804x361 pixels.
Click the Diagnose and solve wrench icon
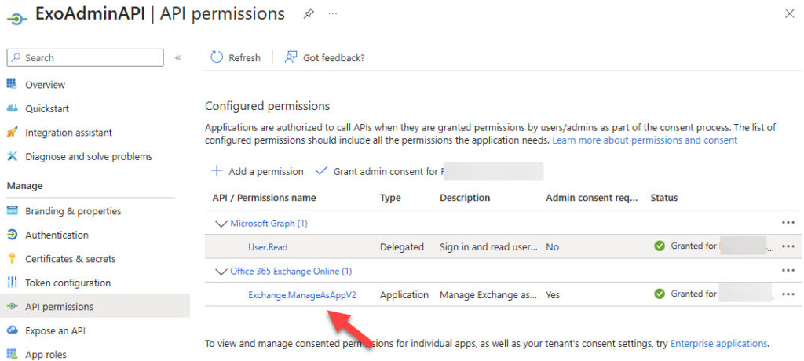13,156
